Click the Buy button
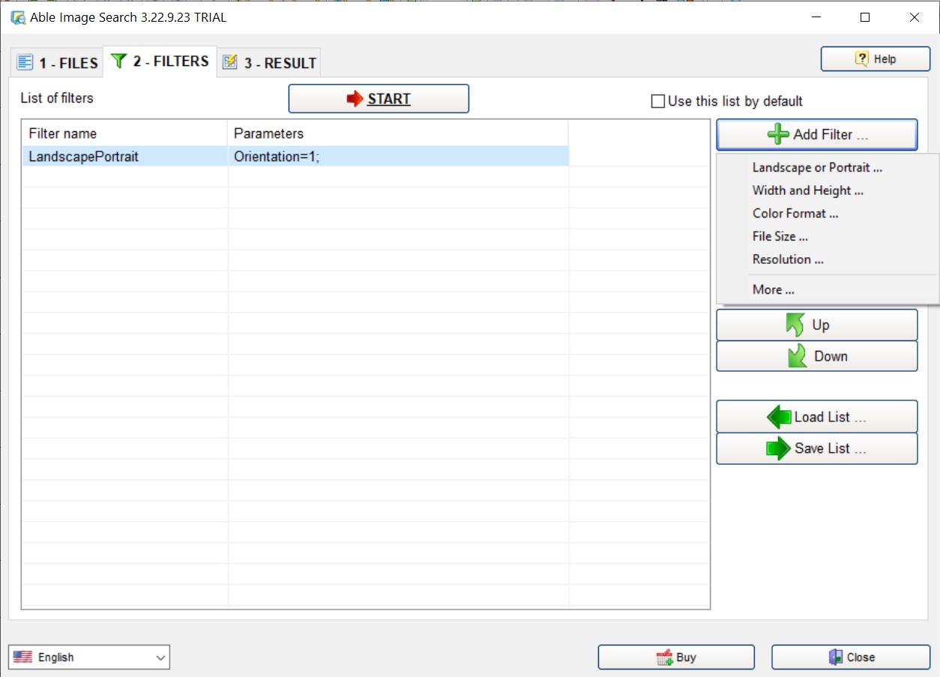 click(676, 658)
